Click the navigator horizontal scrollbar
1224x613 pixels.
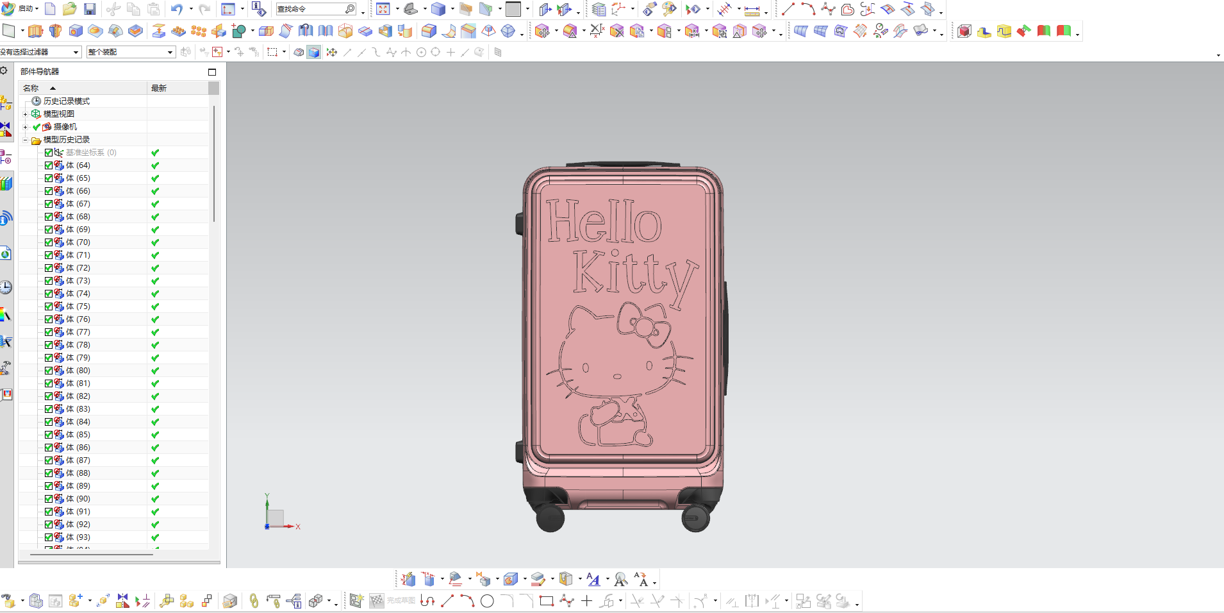tap(92, 555)
